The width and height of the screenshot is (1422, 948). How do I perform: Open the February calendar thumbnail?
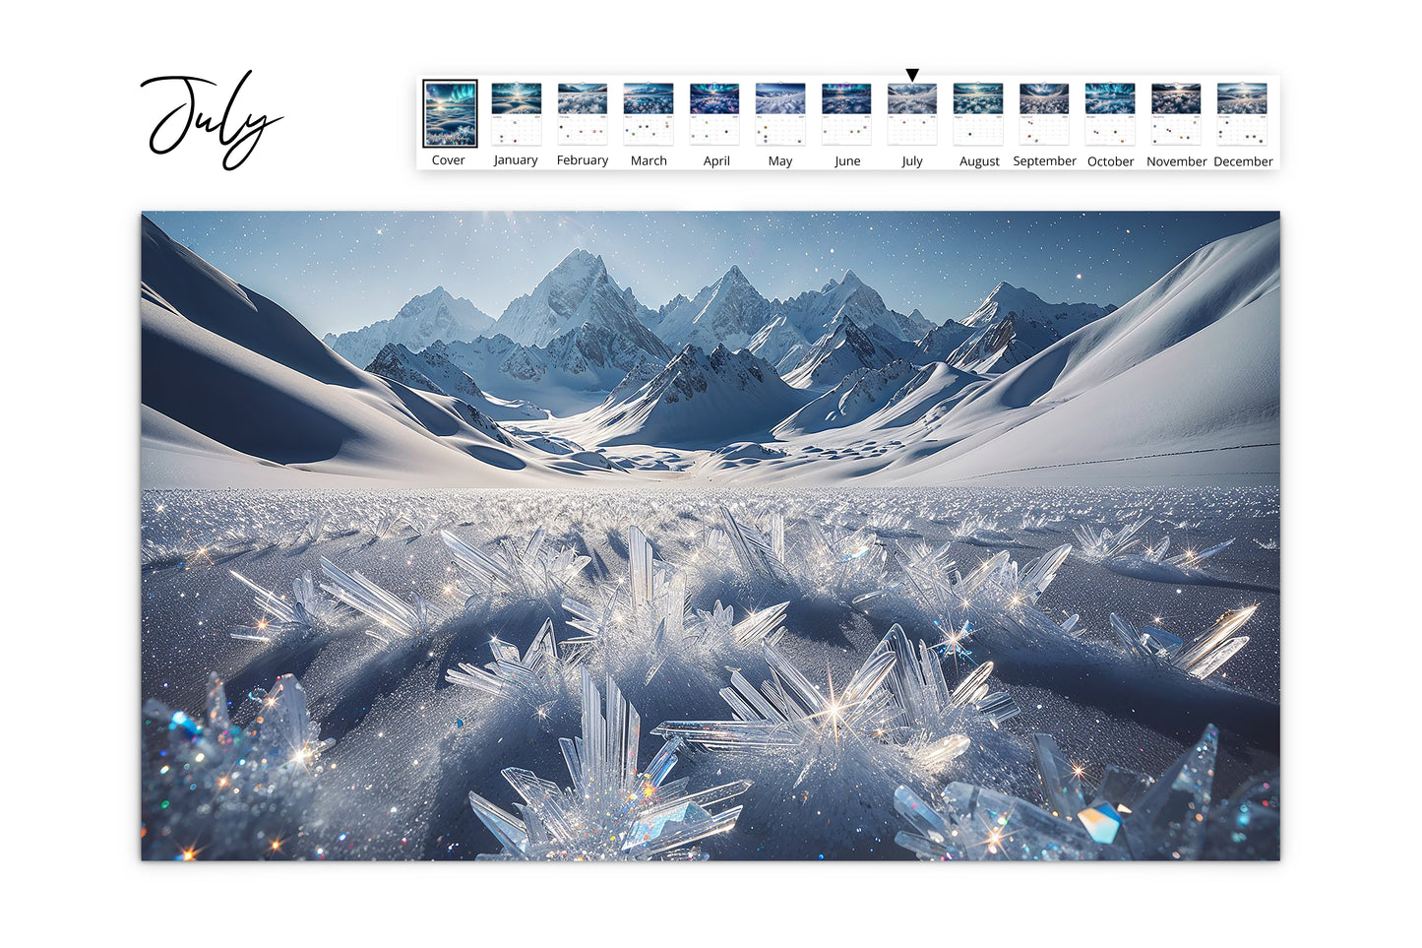[x=582, y=114]
